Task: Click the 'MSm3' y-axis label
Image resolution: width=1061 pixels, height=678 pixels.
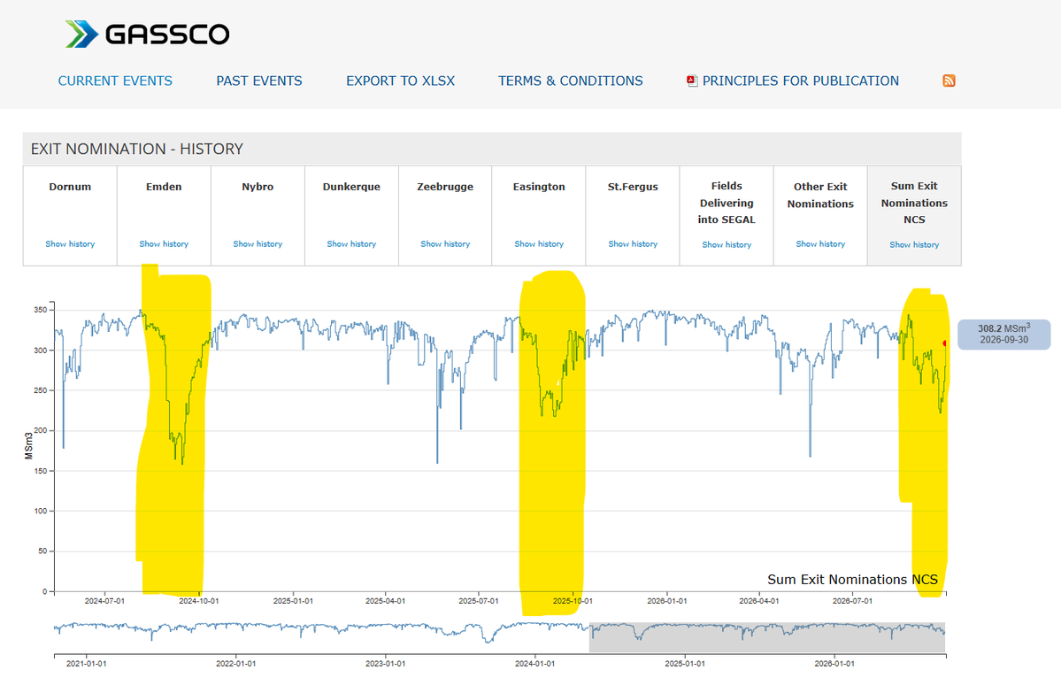Action: click(x=29, y=445)
